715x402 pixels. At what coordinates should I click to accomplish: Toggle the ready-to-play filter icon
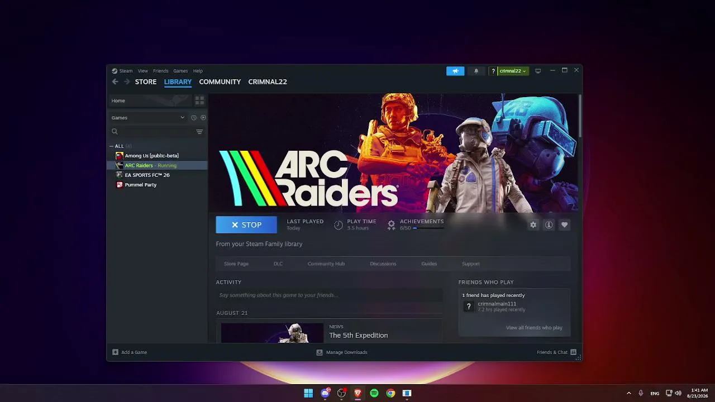point(203,118)
